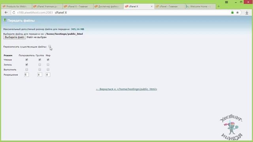
Task: Toggle Чтение checkbox for Группа
Action: point(40,60)
